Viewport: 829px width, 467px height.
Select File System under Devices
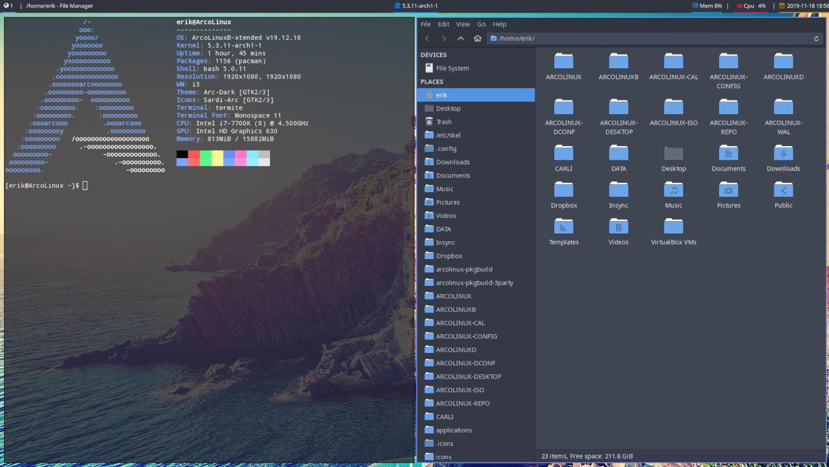pyautogui.click(x=476, y=68)
